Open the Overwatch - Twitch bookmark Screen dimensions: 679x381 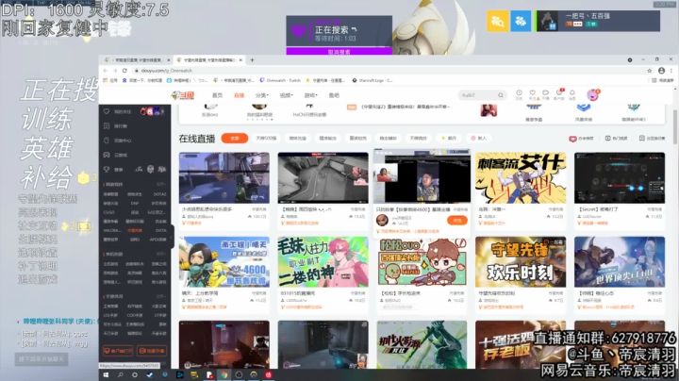280,80
